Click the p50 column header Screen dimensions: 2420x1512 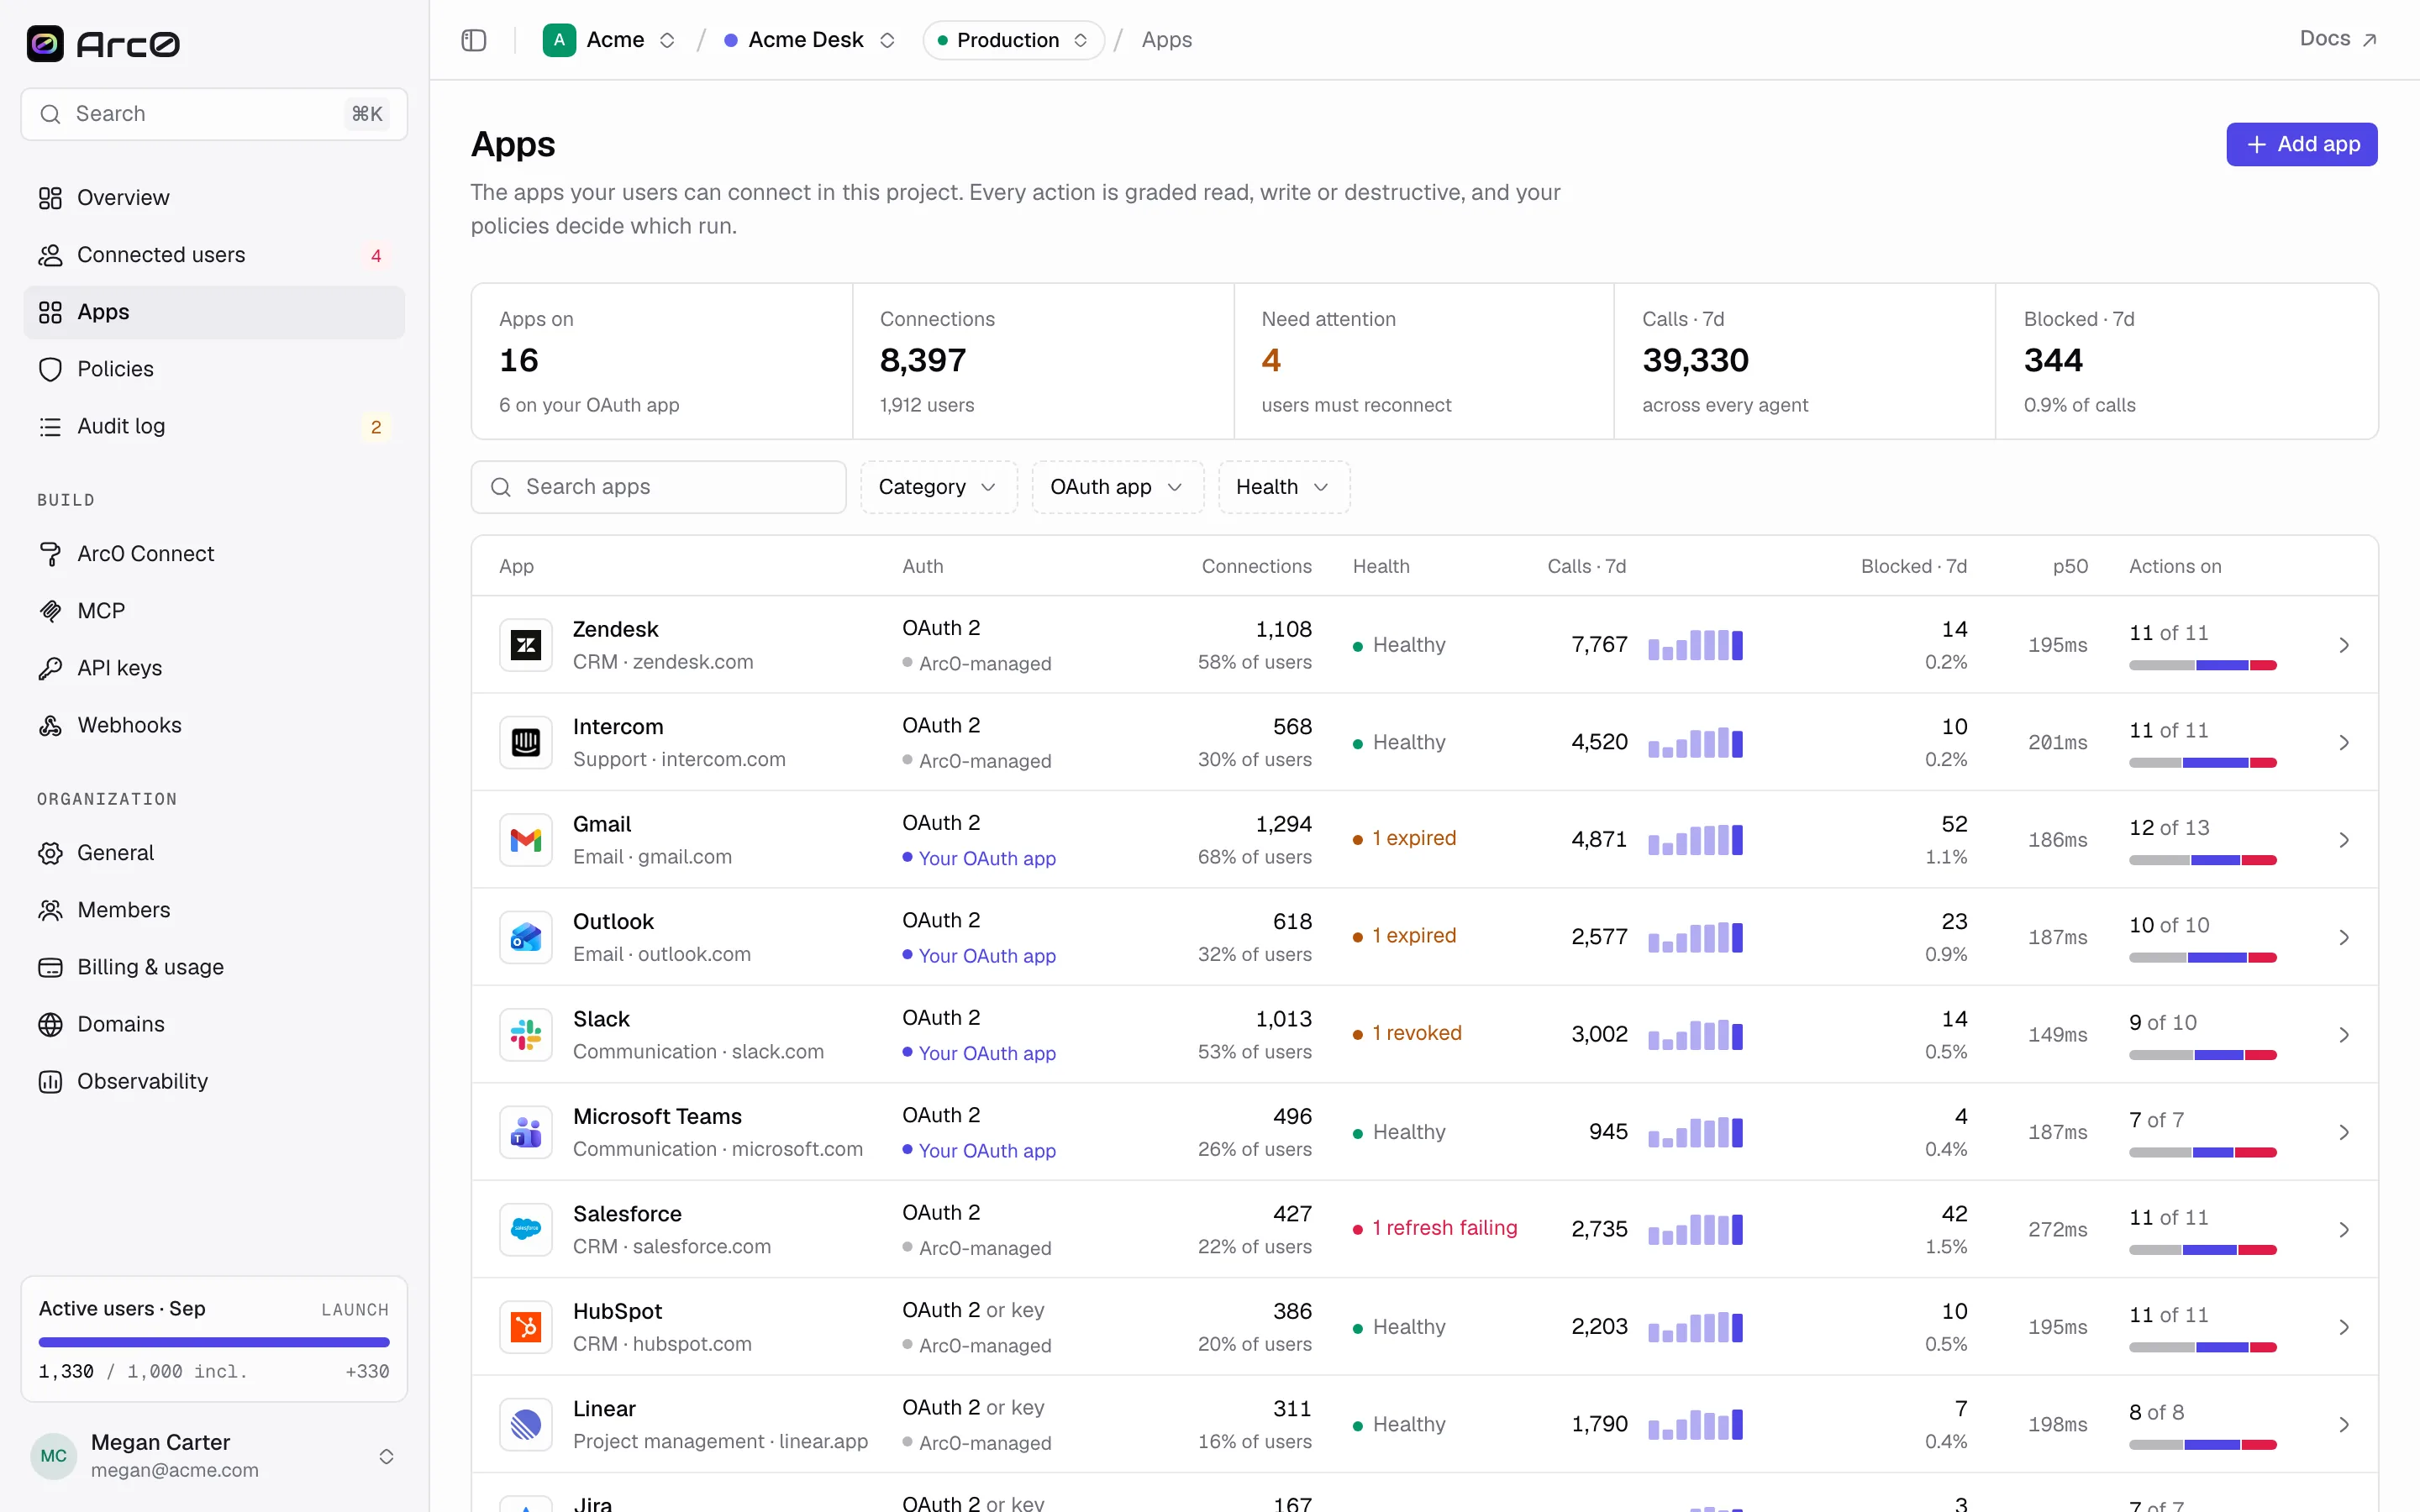pyautogui.click(x=2070, y=566)
